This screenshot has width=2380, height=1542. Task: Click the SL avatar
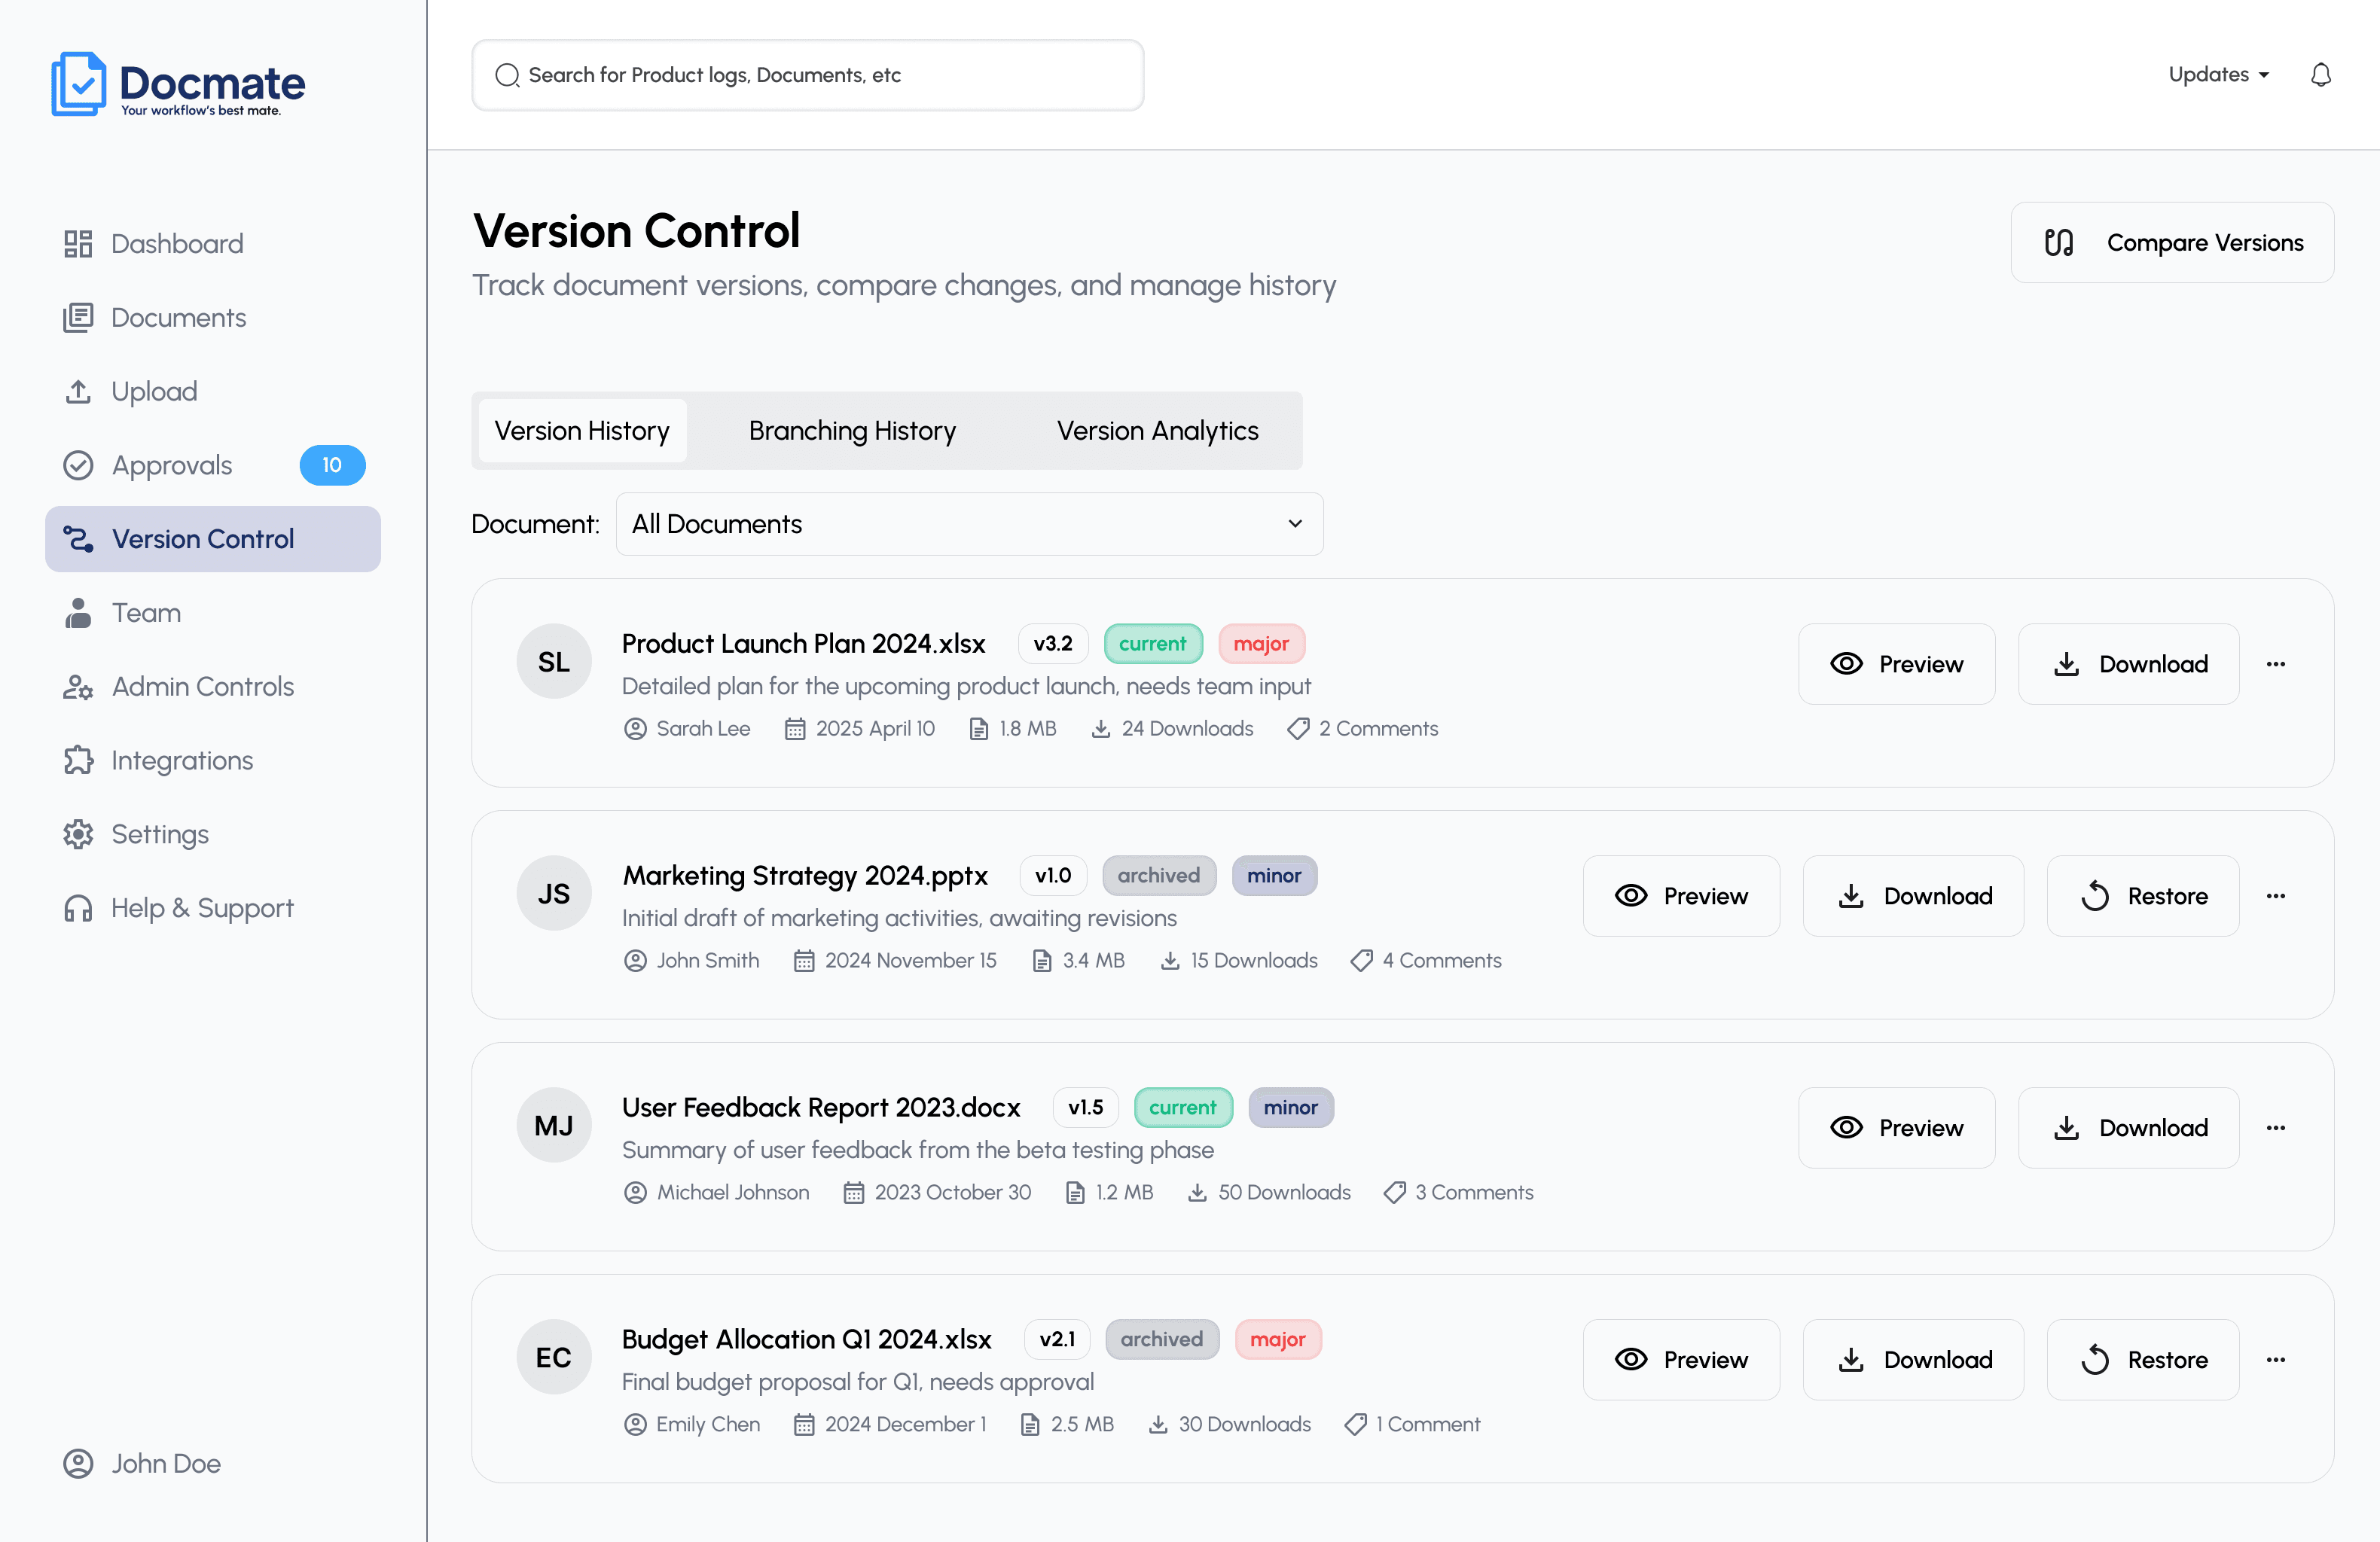tap(554, 662)
